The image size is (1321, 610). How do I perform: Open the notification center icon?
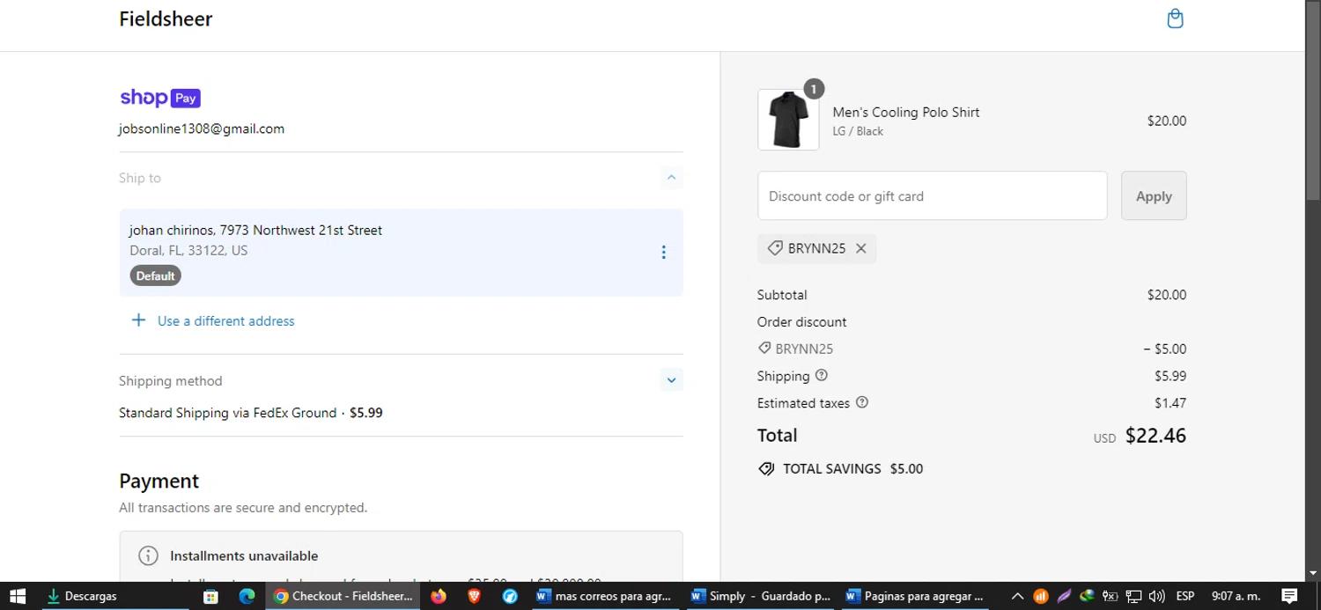(1289, 596)
